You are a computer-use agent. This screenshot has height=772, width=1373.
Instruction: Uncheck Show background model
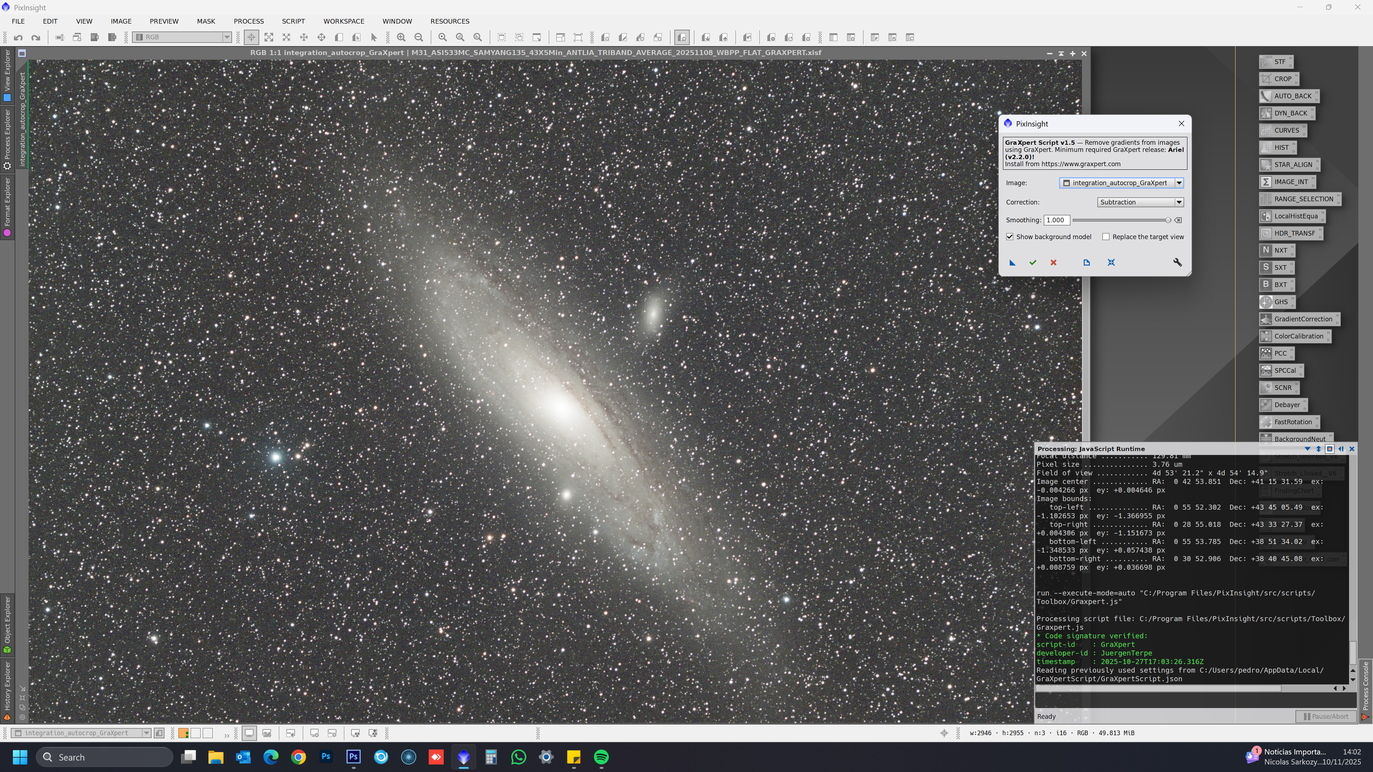click(1009, 237)
